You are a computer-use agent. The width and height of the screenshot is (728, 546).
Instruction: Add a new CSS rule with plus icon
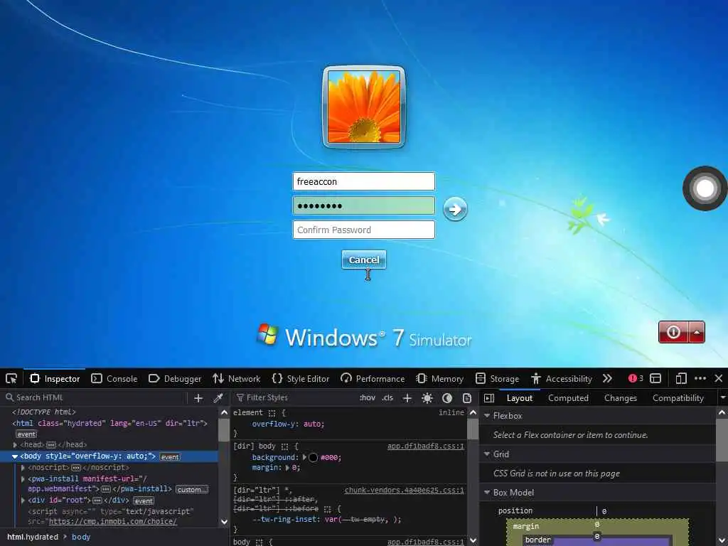tap(407, 398)
